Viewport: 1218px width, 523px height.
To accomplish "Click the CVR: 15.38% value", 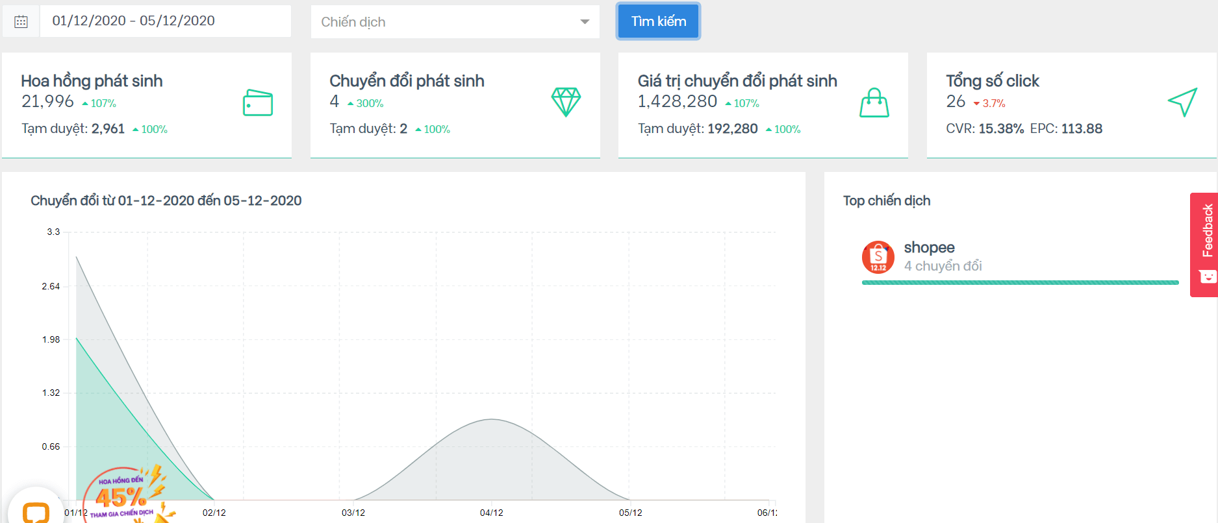I will [985, 128].
